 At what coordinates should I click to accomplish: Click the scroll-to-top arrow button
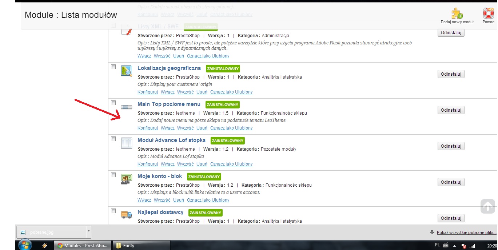tap(487, 206)
